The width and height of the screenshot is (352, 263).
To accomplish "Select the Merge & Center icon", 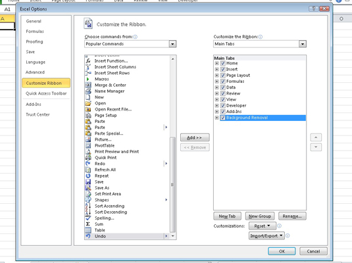I will point(88,85).
